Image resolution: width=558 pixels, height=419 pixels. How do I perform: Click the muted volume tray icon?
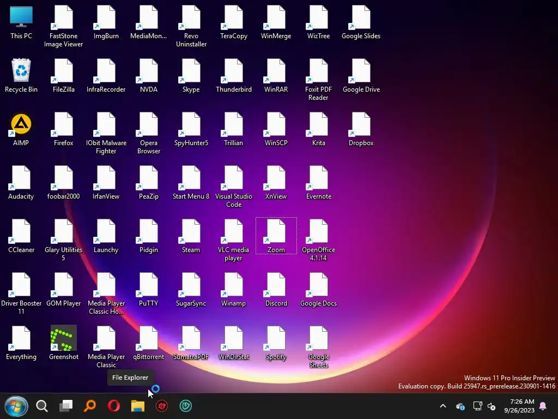coord(492,406)
